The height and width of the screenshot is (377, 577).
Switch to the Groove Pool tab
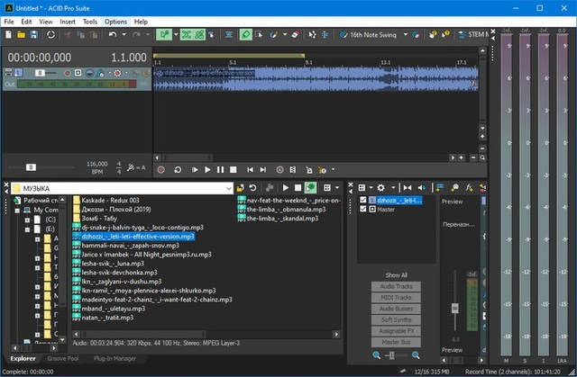click(x=61, y=358)
